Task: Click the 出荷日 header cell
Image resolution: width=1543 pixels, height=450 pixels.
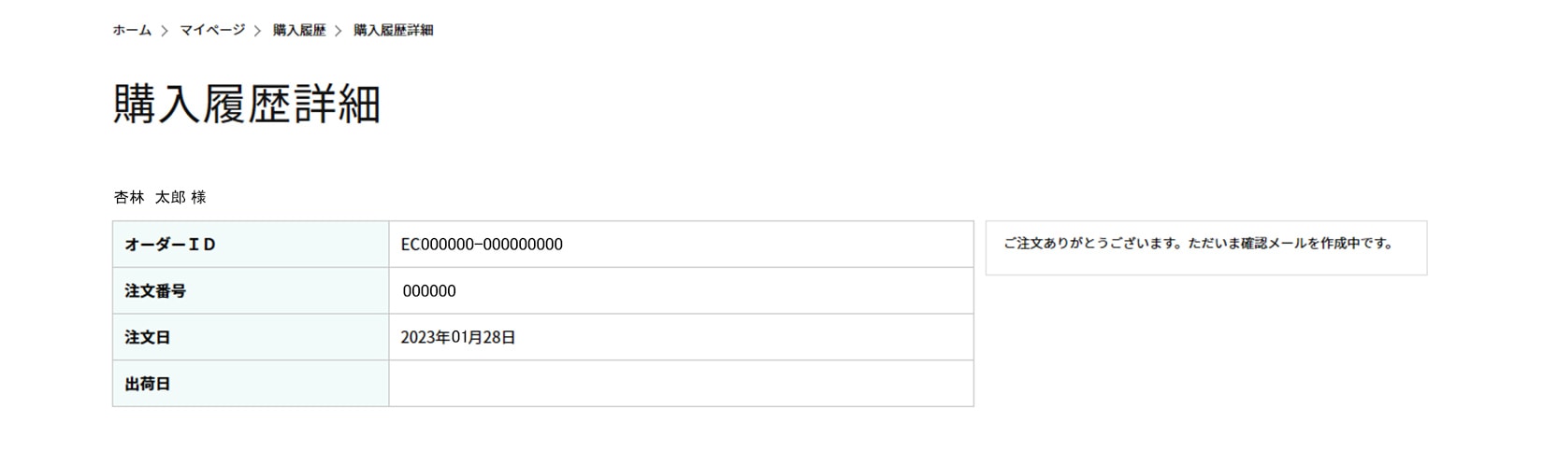Action: (251, 384)
